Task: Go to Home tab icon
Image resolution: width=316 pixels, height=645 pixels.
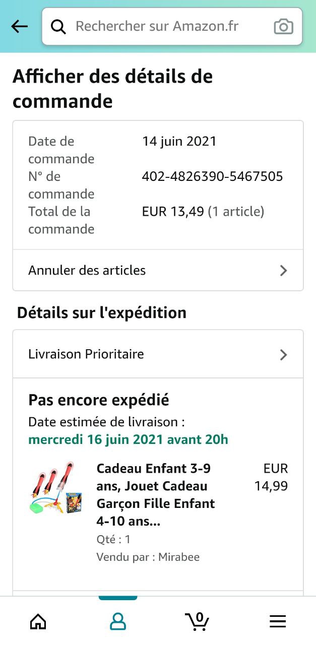Action: [38, 621]
